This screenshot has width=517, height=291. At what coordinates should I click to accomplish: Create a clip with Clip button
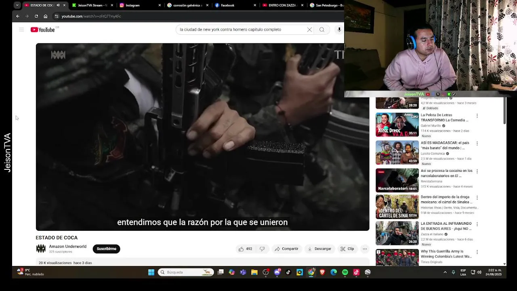[x=347, y=249]
